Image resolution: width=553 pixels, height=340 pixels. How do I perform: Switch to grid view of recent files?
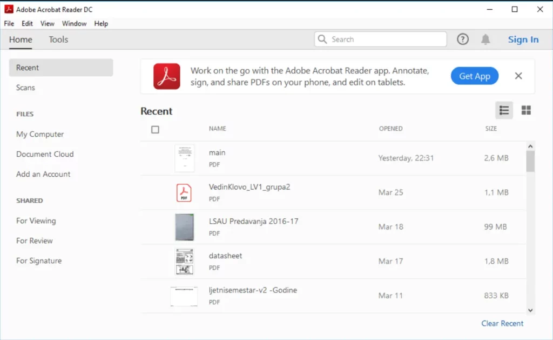(527, 110)
